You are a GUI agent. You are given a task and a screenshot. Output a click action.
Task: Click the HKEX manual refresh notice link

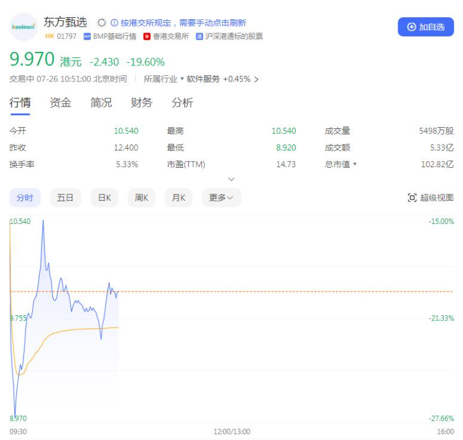coord(183,23)
